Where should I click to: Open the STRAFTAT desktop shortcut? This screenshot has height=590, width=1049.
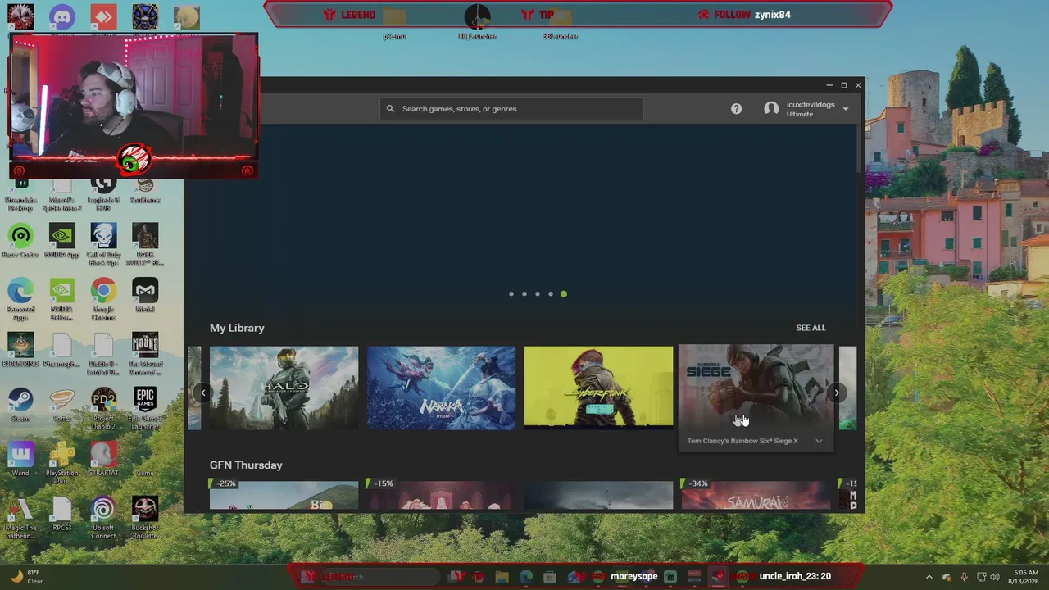coord(103,459)
